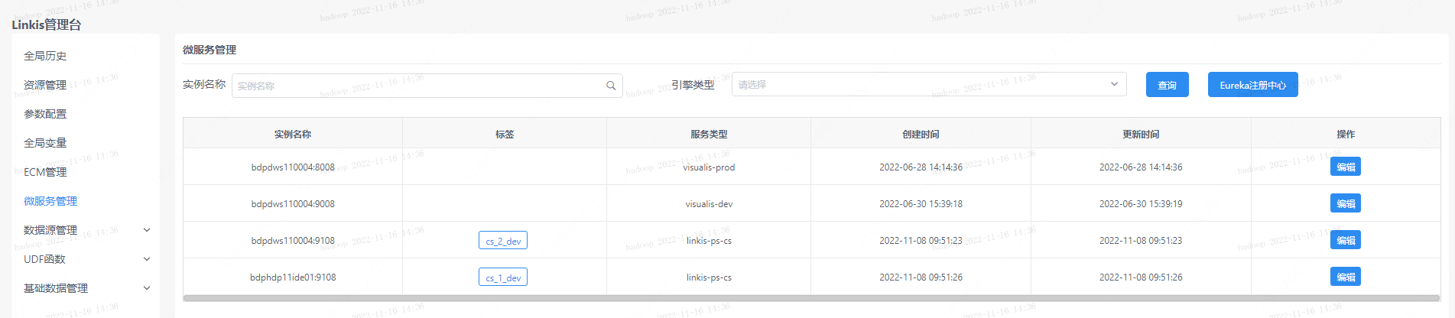Image resolution: width=1455 pixels, height=318 pixels.
Task: Edit the bdpdws110004:9008 visualis-dev row
Action: pyautogui.click(x=1345, y=203)
